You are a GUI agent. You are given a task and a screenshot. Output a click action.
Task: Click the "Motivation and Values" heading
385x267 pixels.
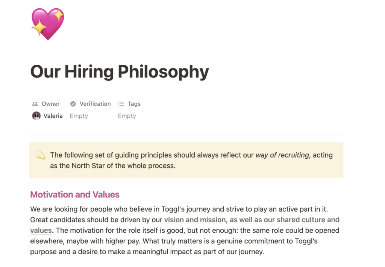click(75, 194)
